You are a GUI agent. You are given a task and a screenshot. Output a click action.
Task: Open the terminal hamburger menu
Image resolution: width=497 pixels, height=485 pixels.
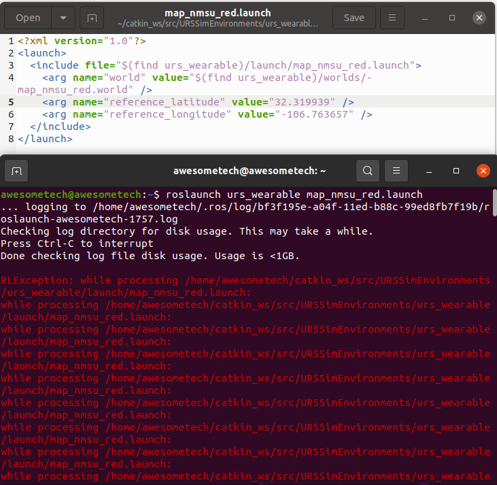click(396, 171)
